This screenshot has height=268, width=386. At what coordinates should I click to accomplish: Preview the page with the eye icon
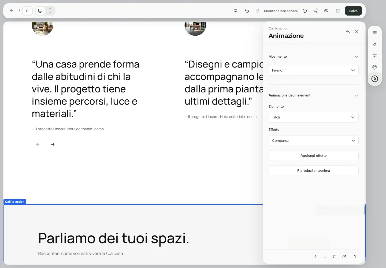point(326,11)
